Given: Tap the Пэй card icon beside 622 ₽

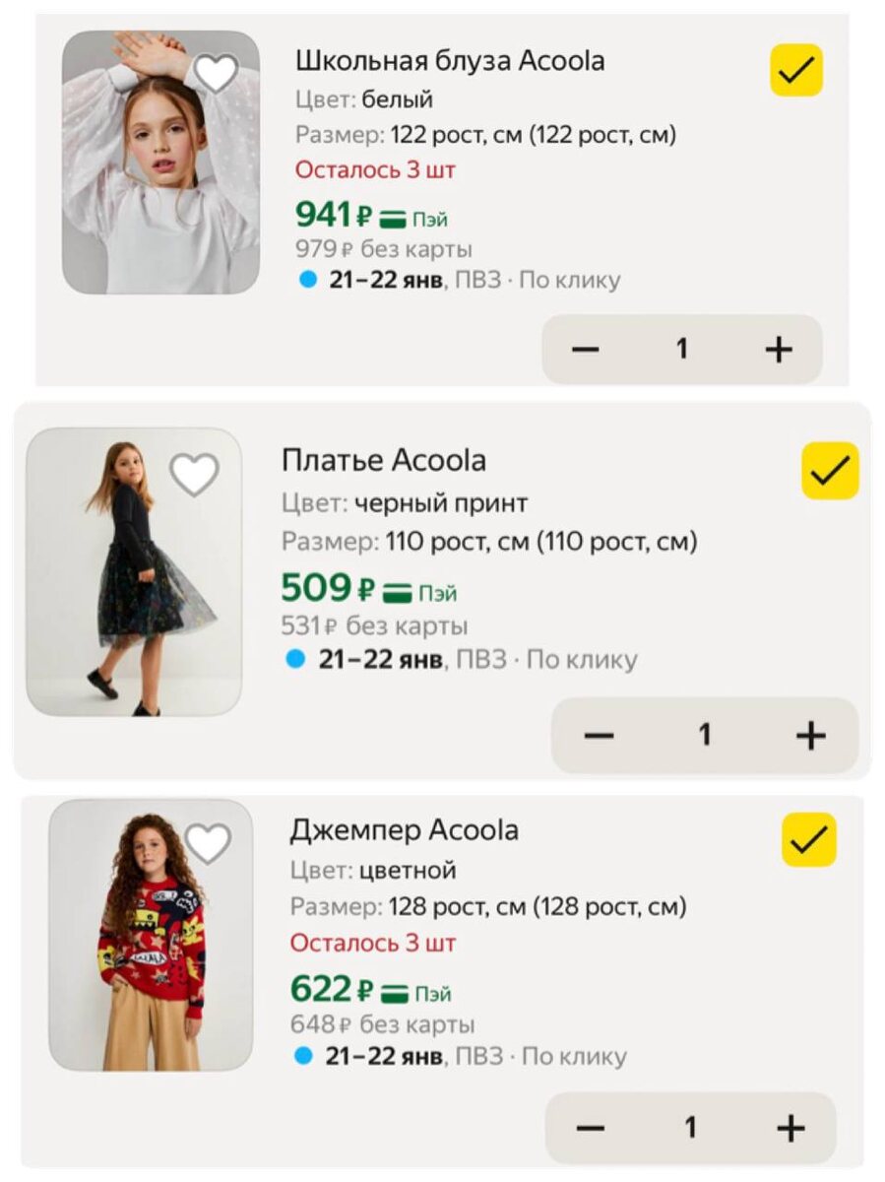Looking at the screenshot, I should (396, 993).
